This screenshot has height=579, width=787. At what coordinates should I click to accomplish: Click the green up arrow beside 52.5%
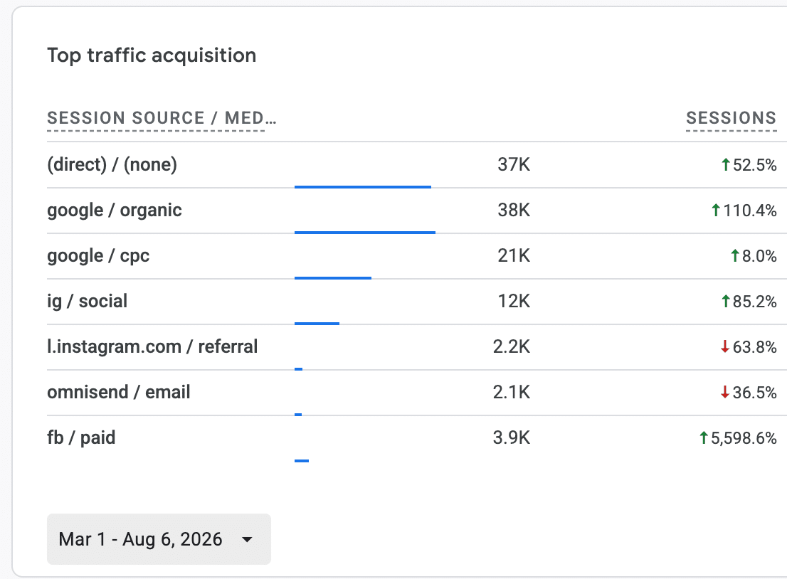725,164
